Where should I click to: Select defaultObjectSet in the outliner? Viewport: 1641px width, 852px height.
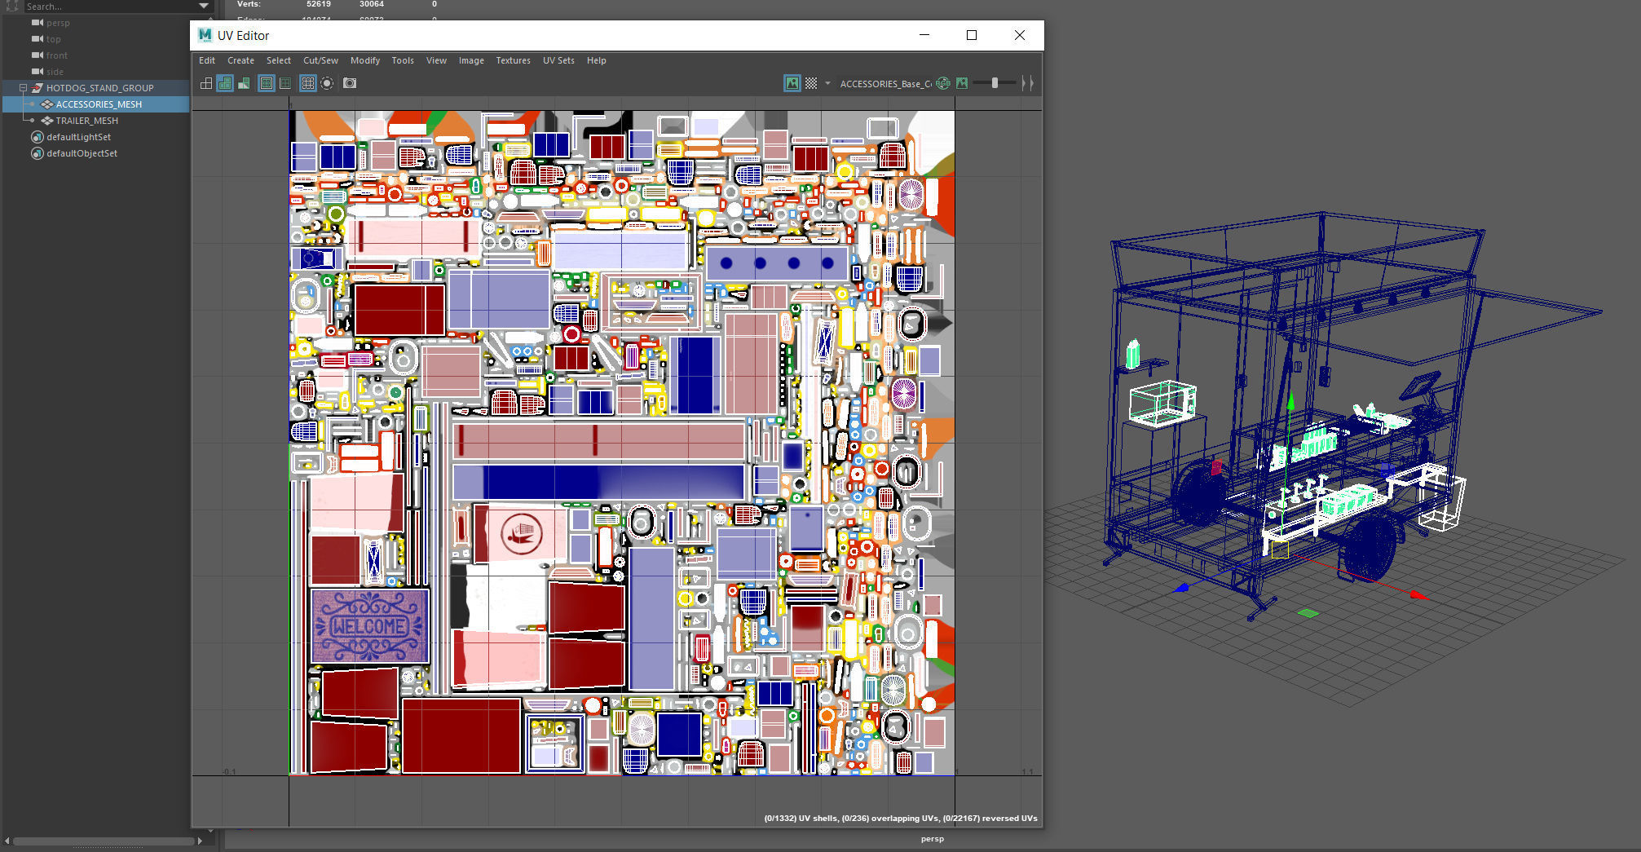point(82,153)
